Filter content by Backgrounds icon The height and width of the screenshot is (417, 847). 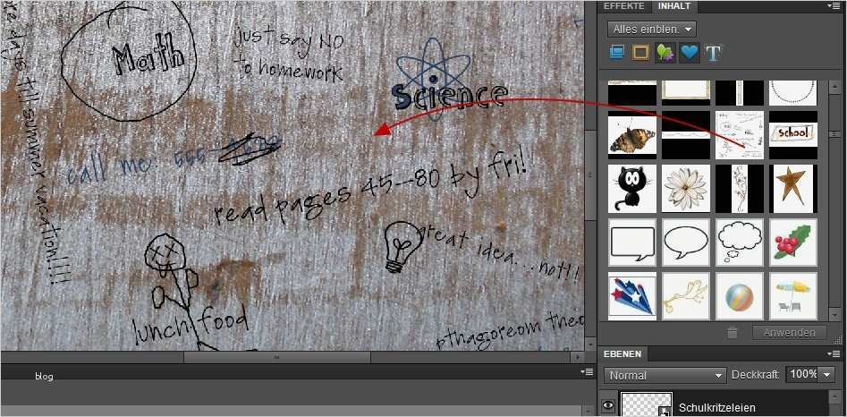click(x=617, y=53)
